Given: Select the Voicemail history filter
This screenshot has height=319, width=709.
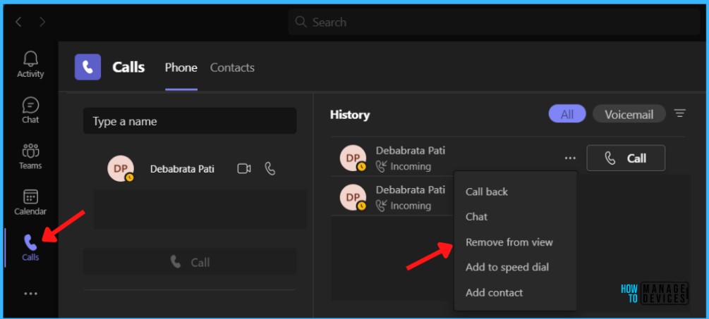Looking at the screenshot, I should 629,113.
